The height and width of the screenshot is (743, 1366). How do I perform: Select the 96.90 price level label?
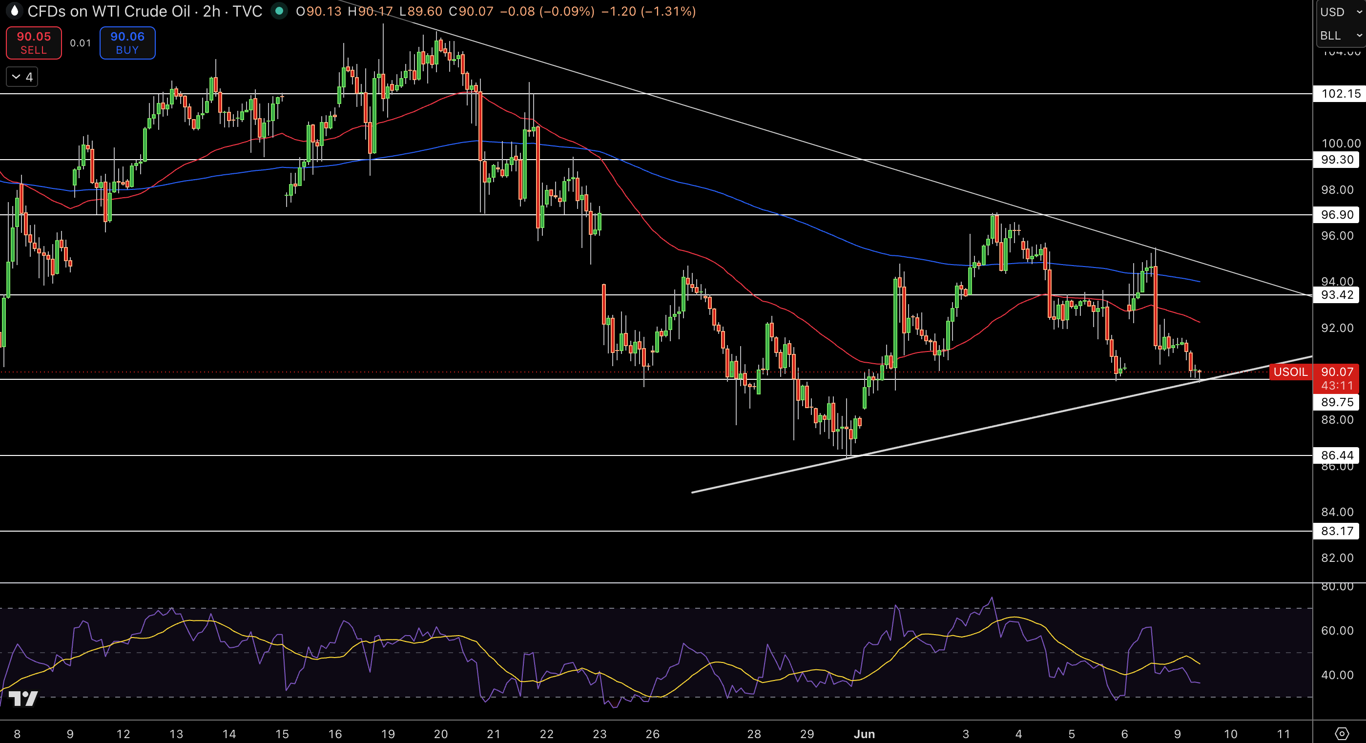pos(1336,215)
